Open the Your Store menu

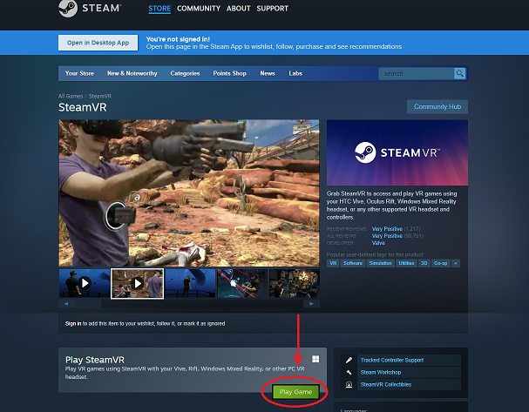tap(79, 74)
